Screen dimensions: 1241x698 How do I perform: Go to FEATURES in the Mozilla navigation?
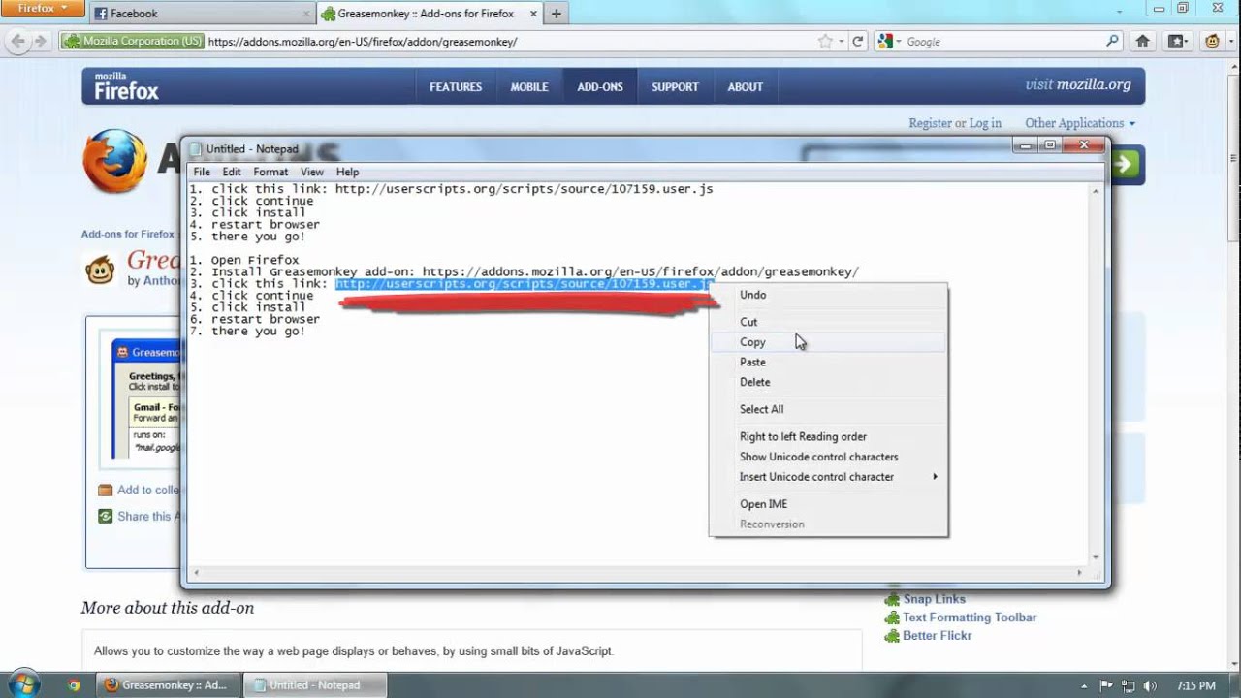tap(456, 87)
